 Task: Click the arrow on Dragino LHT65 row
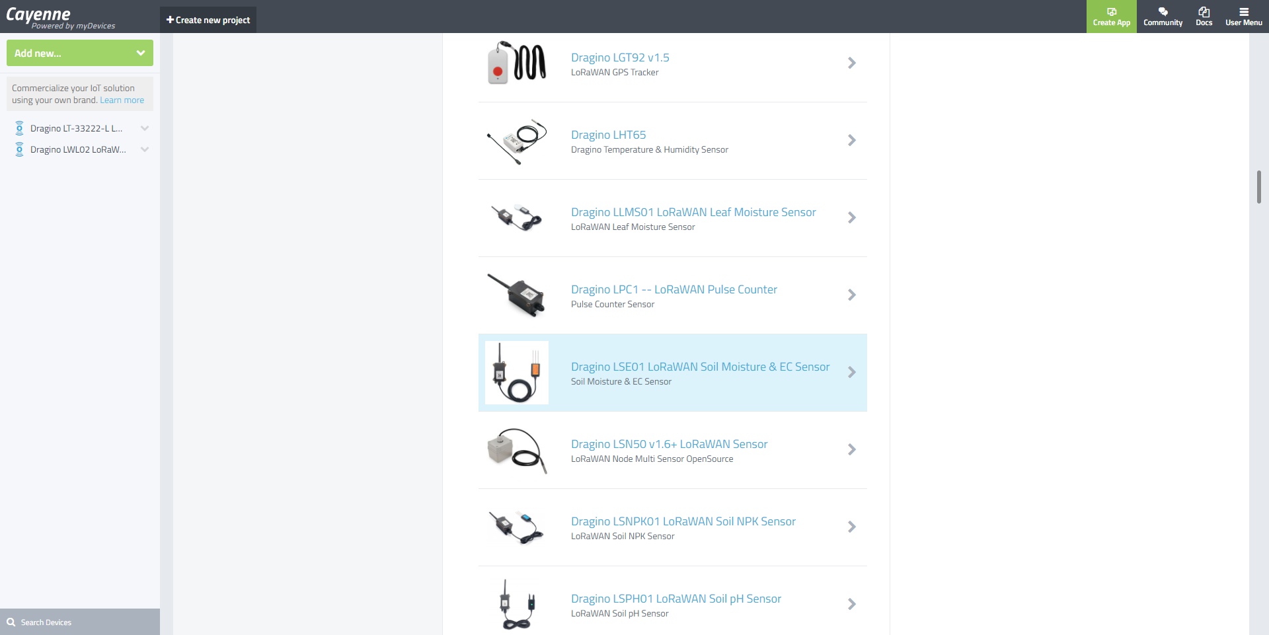point(852,140)
